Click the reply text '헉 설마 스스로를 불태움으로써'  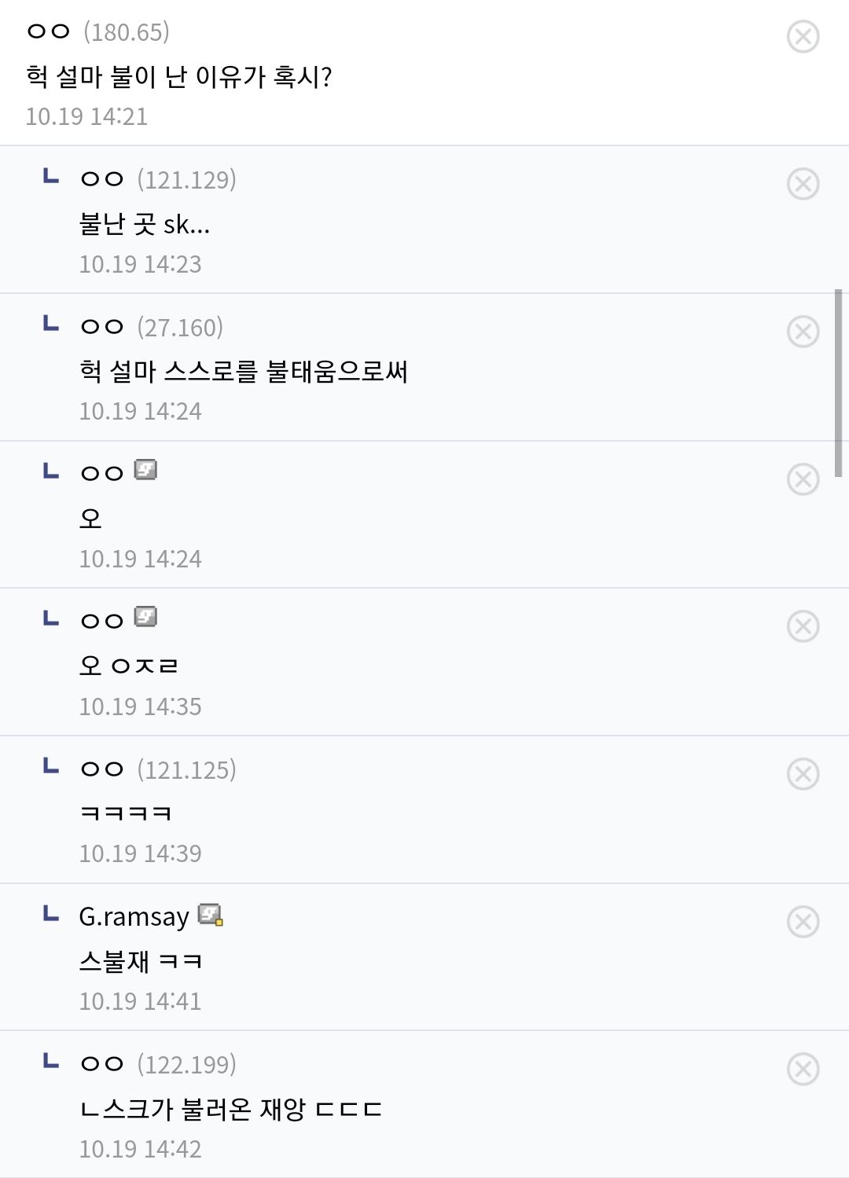coord(244,371)
